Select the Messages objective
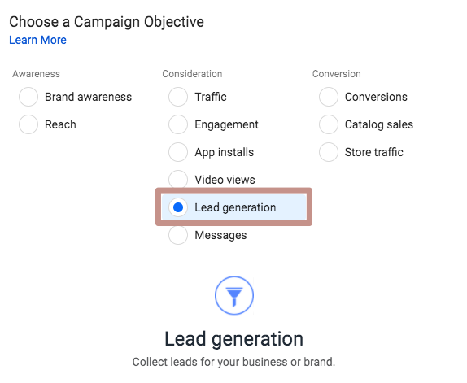Image resolution: width=467 pixels, height=383 pixels. (178, 235)
